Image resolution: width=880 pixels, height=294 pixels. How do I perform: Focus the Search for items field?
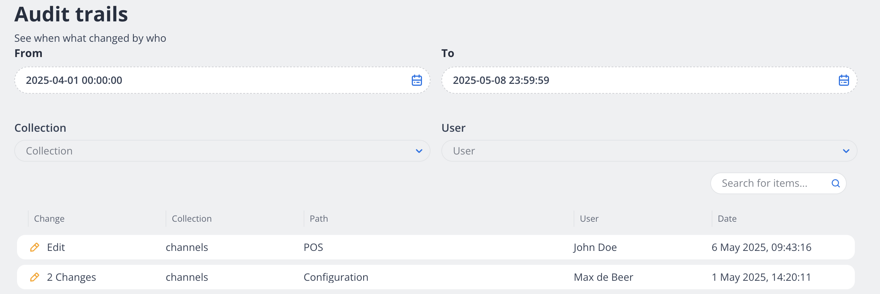coord(772,183)
